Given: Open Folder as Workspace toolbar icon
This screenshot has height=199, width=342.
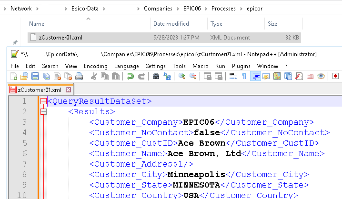Looking at the screenshot, I should [x=310, y=76].
